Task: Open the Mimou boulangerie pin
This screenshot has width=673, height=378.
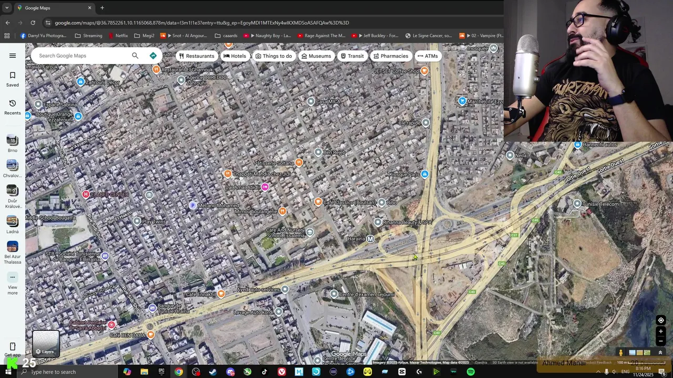Action: coord(282,211)
